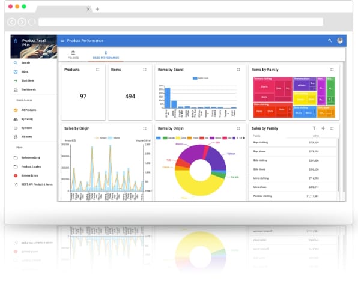The height and width of the screenshot is (308, 358).
Task: Select the Boys clothing row in Sales by Family
Action: coord(293,143)
